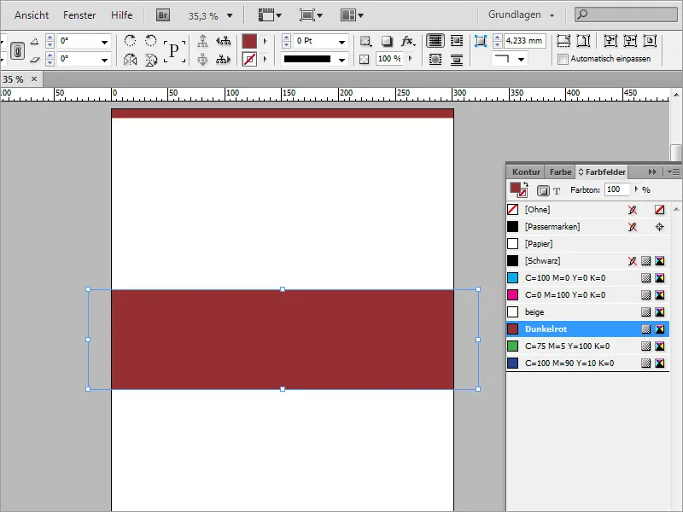
Task: Select the container icon in control bar
Action: [x=202, y=41]
